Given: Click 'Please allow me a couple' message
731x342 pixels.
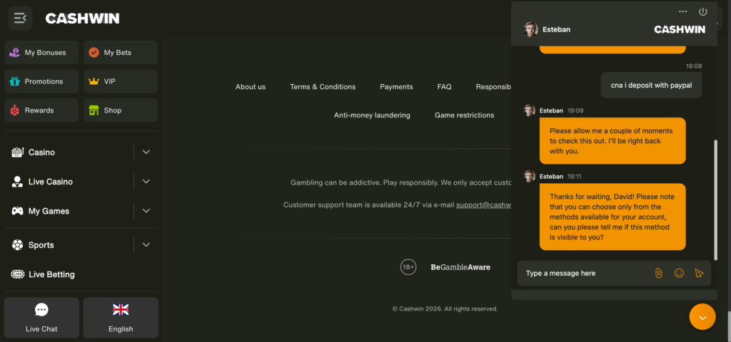Looking at the screenshot, I should tap(612, 140).
